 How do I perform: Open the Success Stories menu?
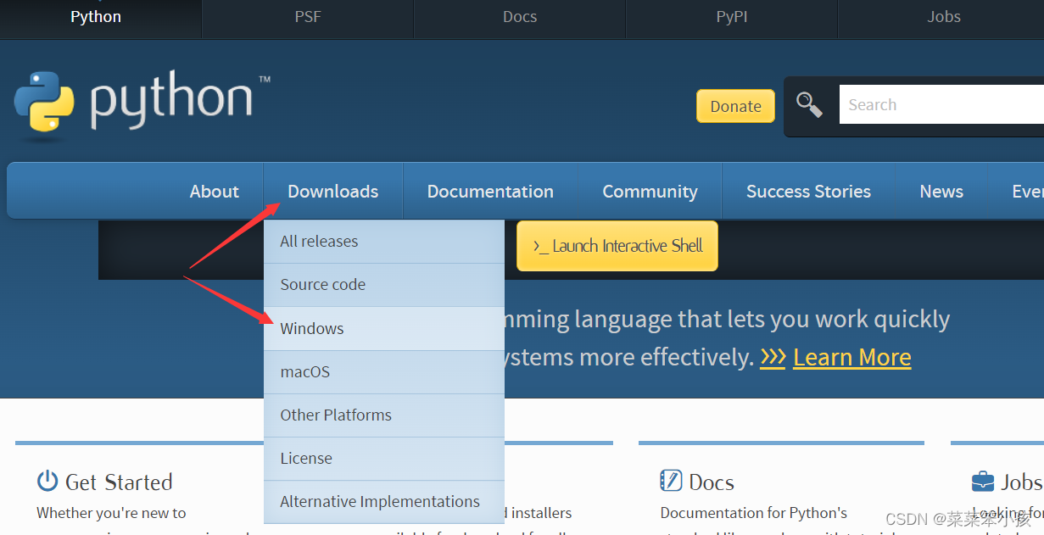(x=808, y=192)
